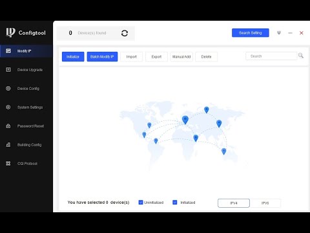Open System Settings section
The width and height of the screenshot is (310, 233).
click(26, 107)
